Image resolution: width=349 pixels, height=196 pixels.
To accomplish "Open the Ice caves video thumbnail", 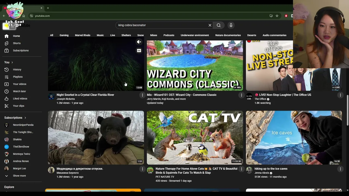I will 294,137.
